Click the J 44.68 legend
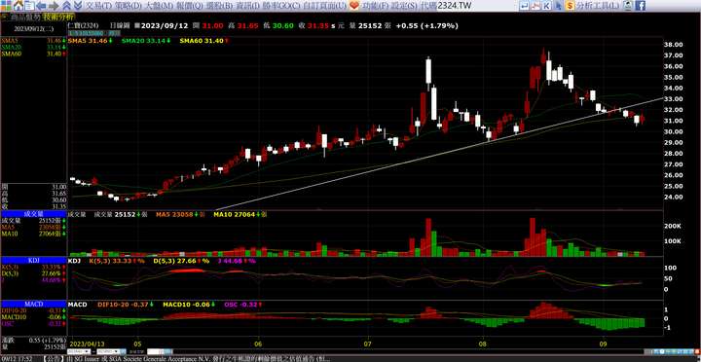701x362 pixels. click(x=237, y=261)
